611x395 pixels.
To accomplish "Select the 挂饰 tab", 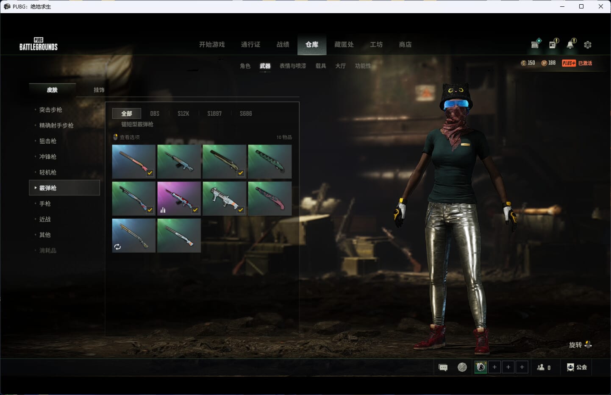I will click(x=99, y=90).
